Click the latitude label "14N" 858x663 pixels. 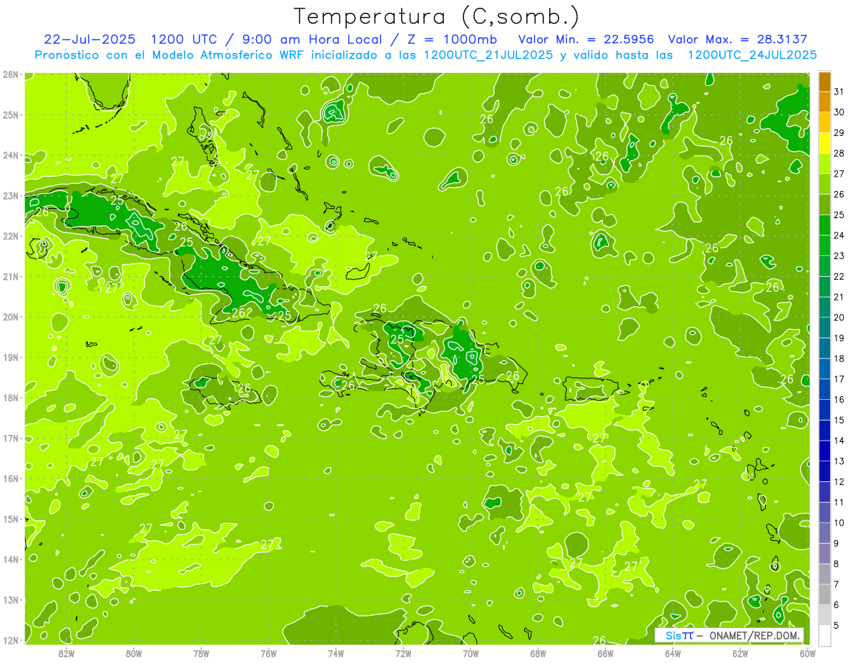(11, 559)
